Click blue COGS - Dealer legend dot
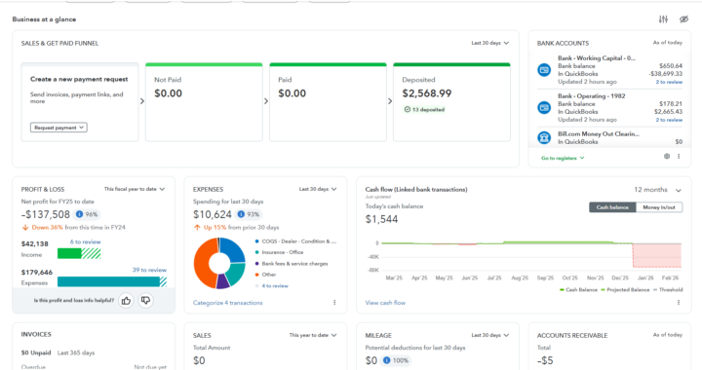The height and width of the screenshot is (370, 702). coord(256,241)
